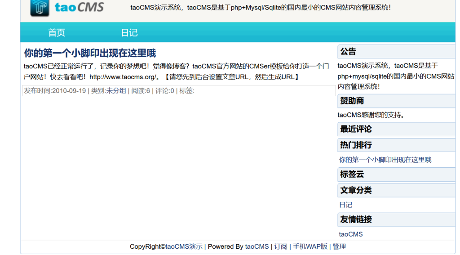Image resolution: width=460 pixels, height=255 pixels.
Task: Open the 管理 admin link in footer
Action: coord(339,246)
